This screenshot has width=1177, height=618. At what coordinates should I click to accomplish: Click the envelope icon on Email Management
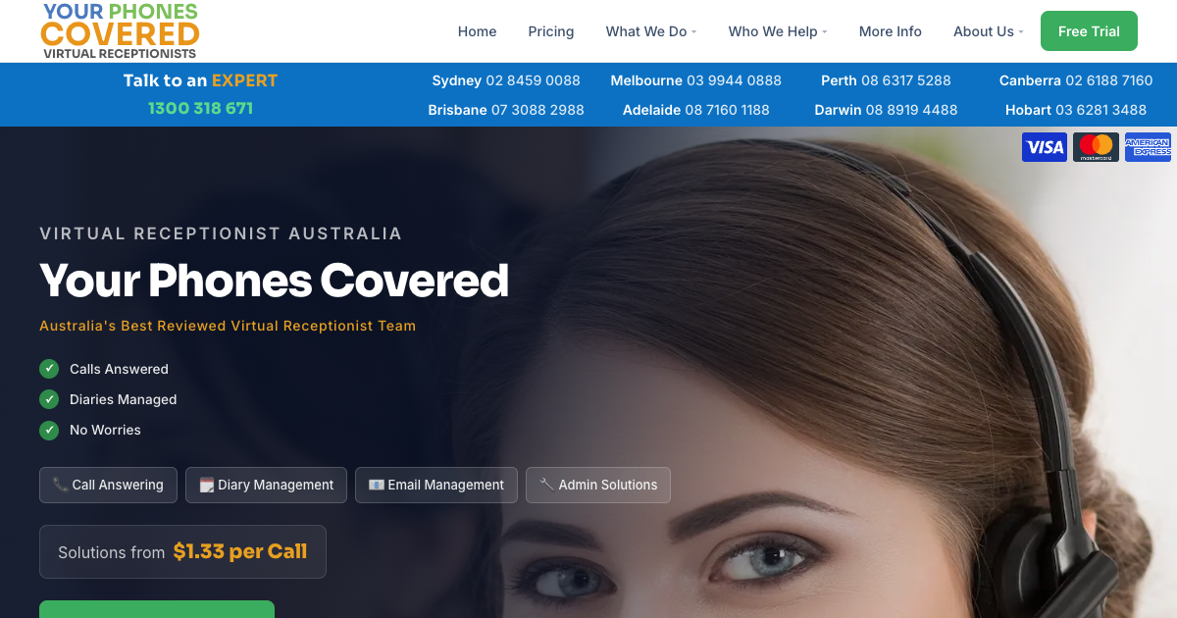pyautogui.click(x=375, y=485)
